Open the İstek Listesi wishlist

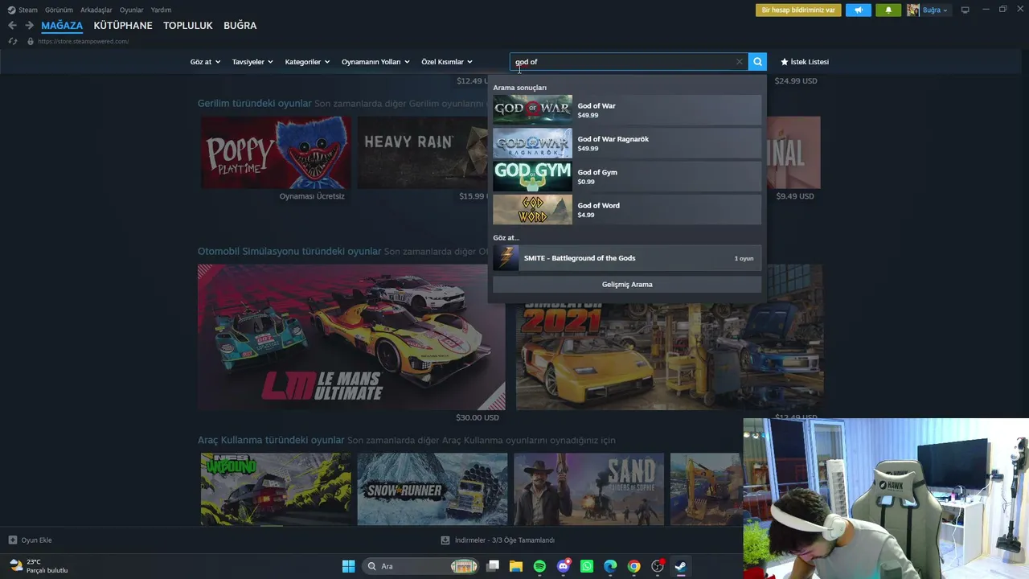point(805,62)
